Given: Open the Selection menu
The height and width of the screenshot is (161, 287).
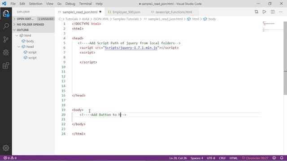Looking at the screenshot, I should [x=35, y=4].
